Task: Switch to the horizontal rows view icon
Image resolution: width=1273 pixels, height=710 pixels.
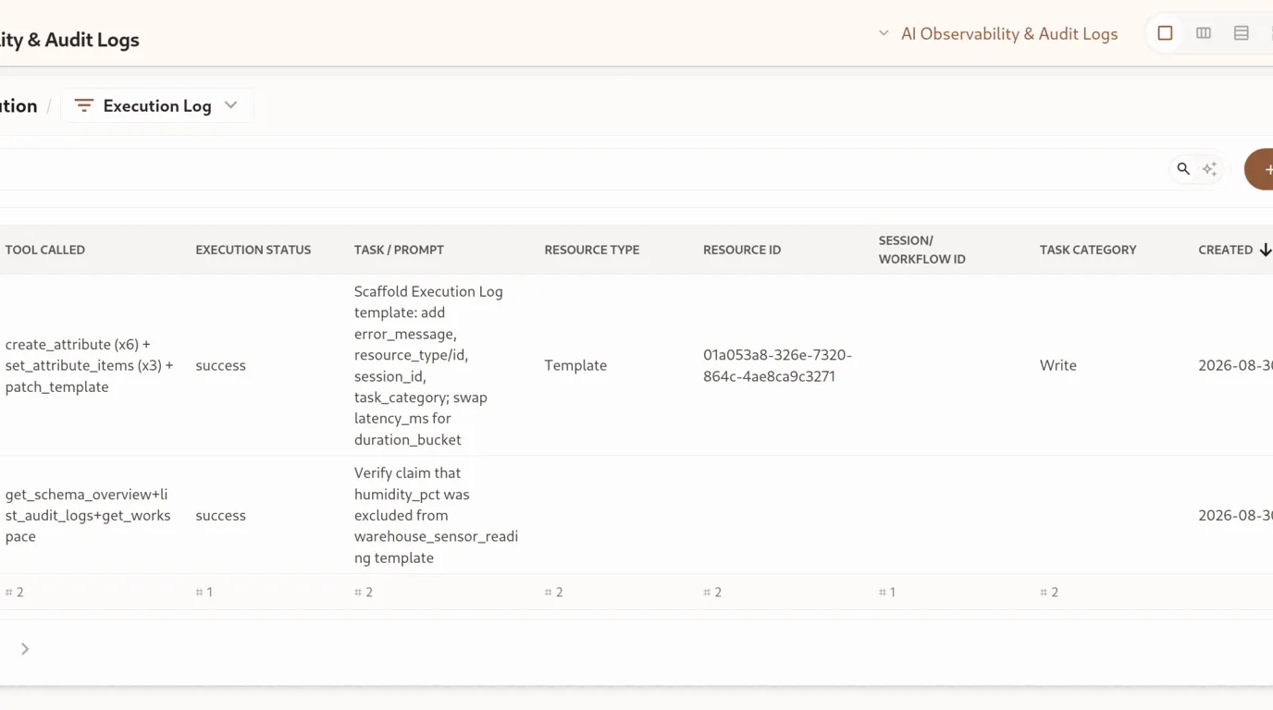Action: coord(1242,33)
